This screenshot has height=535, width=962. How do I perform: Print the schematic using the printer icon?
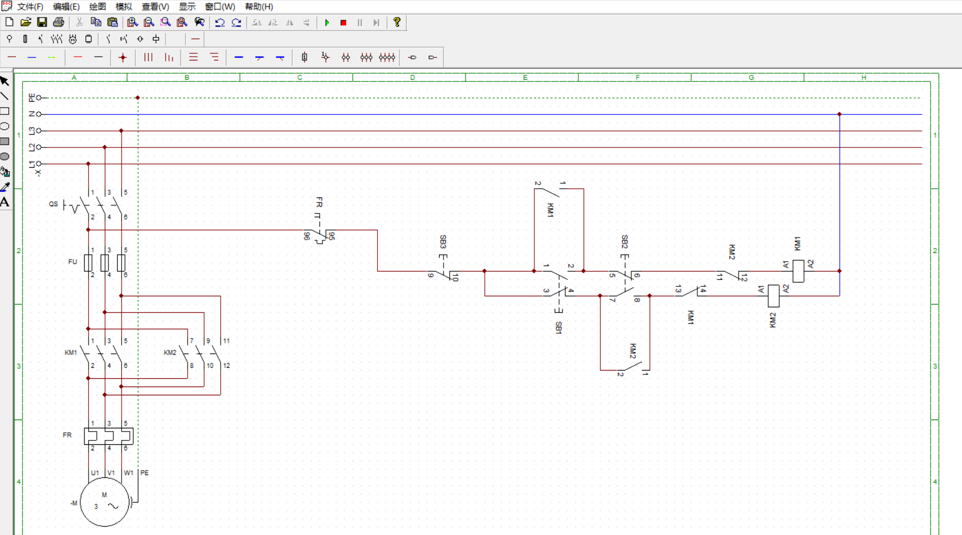tap(58, 23)
